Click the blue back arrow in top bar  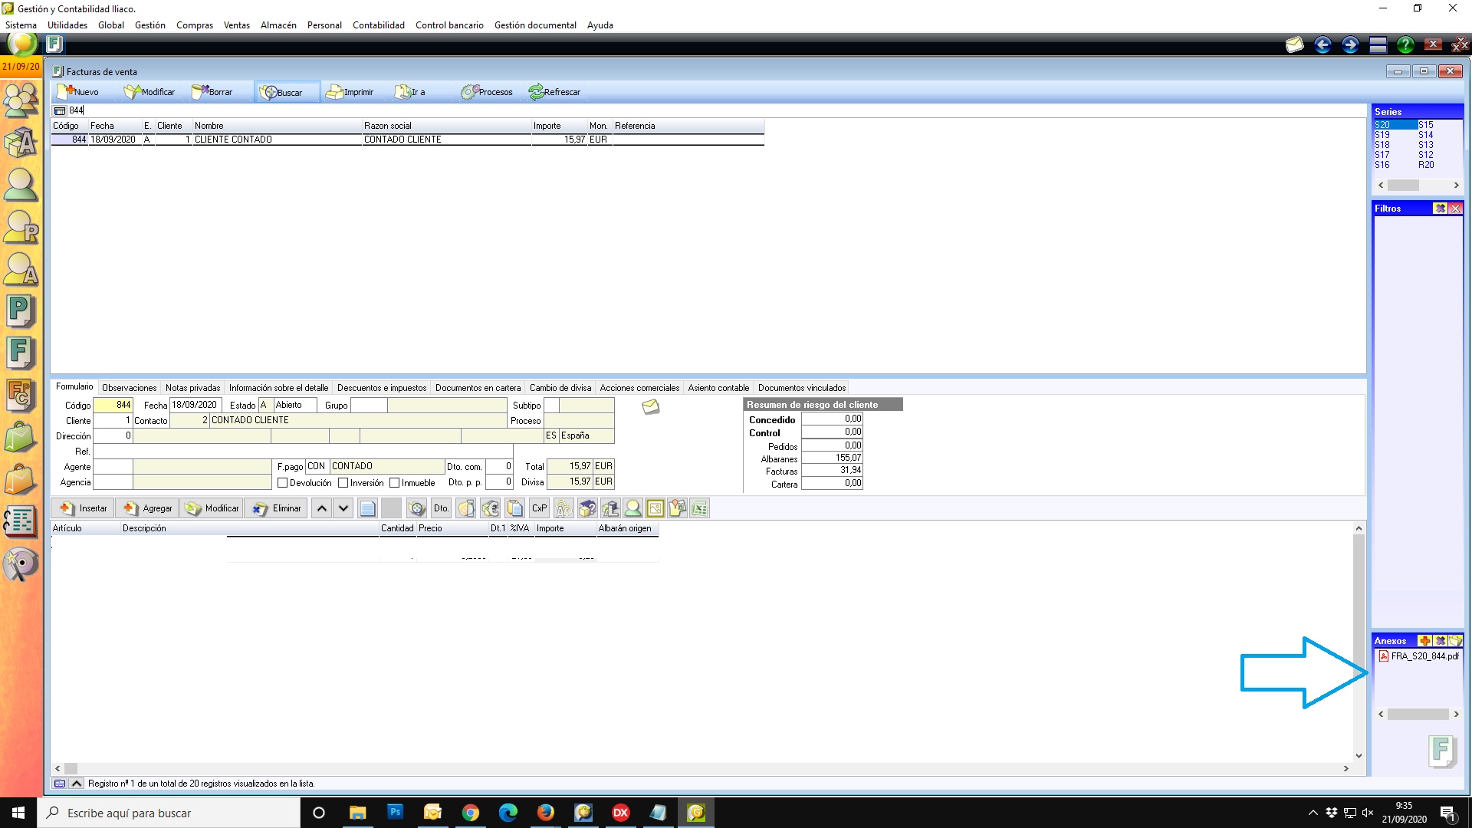click(x=1322, y=44)
